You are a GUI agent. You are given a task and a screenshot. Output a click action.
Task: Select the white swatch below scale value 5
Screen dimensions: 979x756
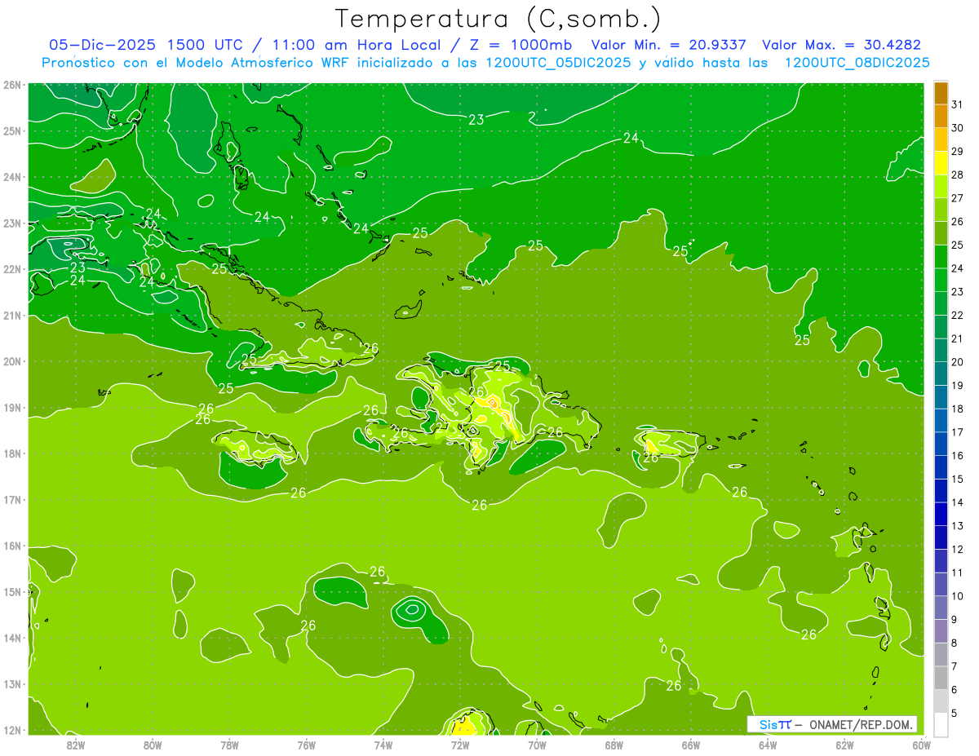point(941,724)
